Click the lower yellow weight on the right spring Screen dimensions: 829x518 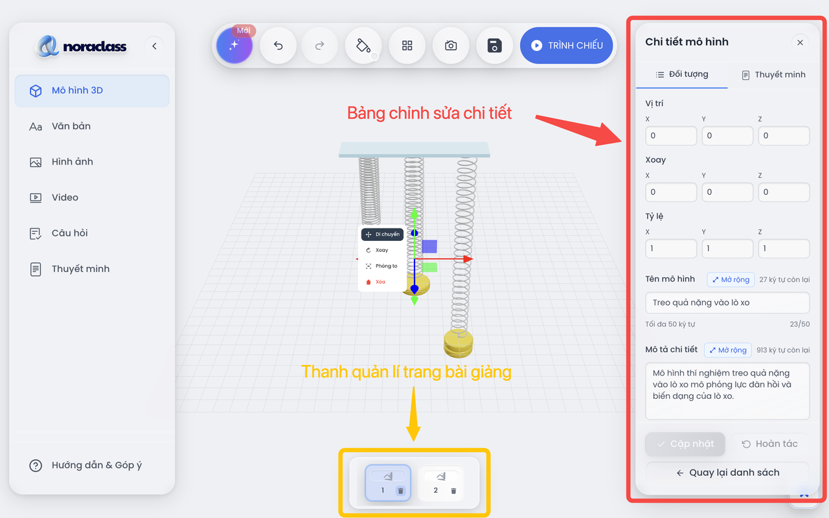click(458, 350)
